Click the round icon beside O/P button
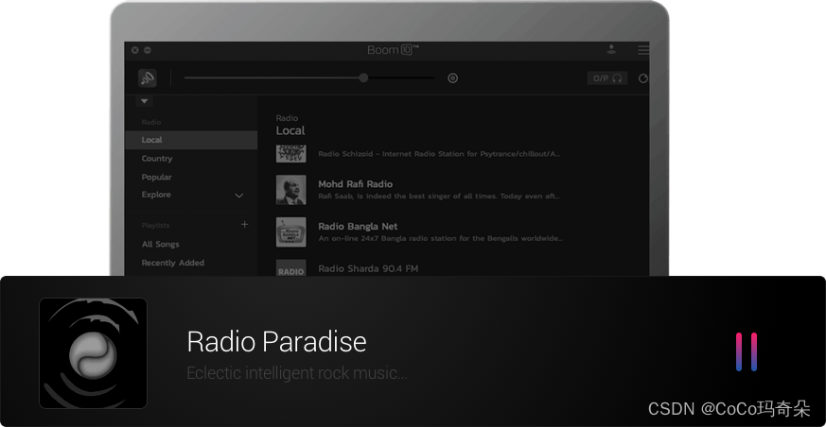Image resolution: width=826 pixels, height=427 pixels. pos(643,78)
